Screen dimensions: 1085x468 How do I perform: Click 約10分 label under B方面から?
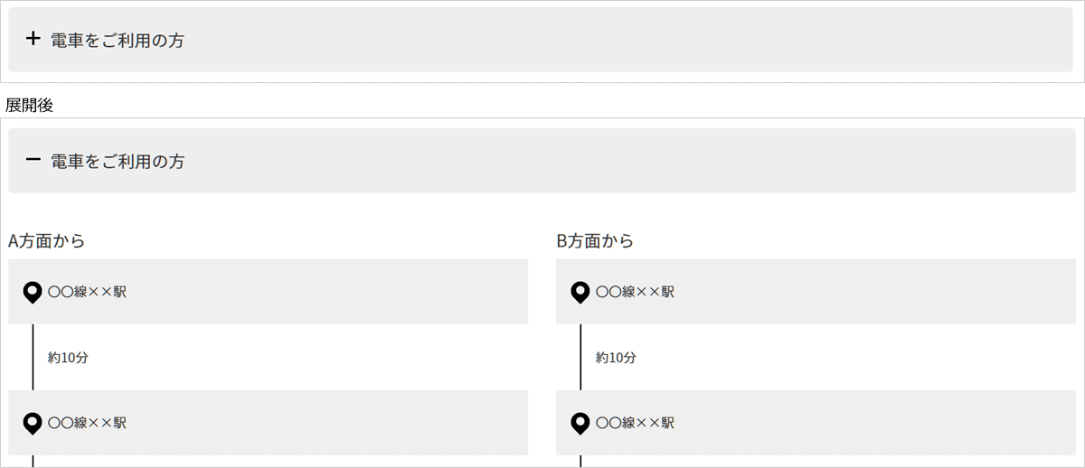616,357
